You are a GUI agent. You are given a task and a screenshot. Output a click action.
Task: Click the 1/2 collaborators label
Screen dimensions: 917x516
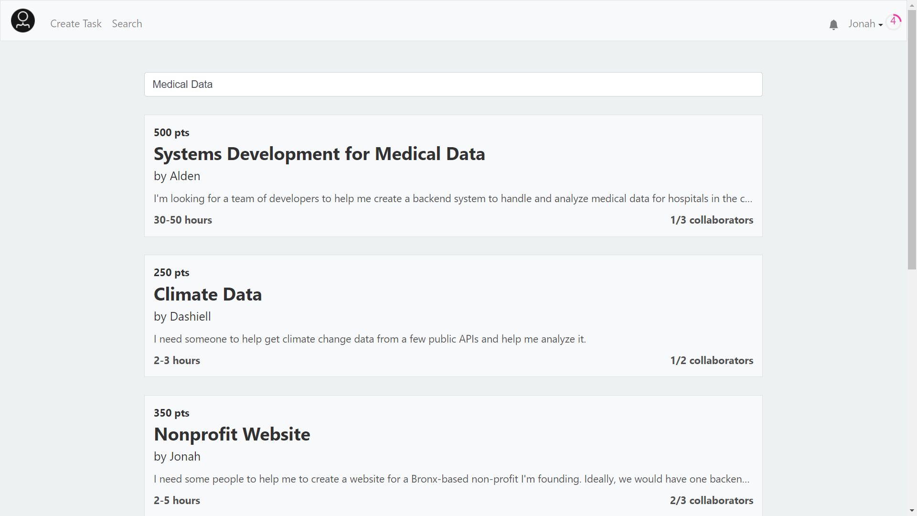pos(711,361)
